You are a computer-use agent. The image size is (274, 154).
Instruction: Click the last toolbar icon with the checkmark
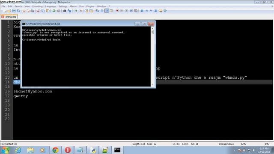coord(165,11)
